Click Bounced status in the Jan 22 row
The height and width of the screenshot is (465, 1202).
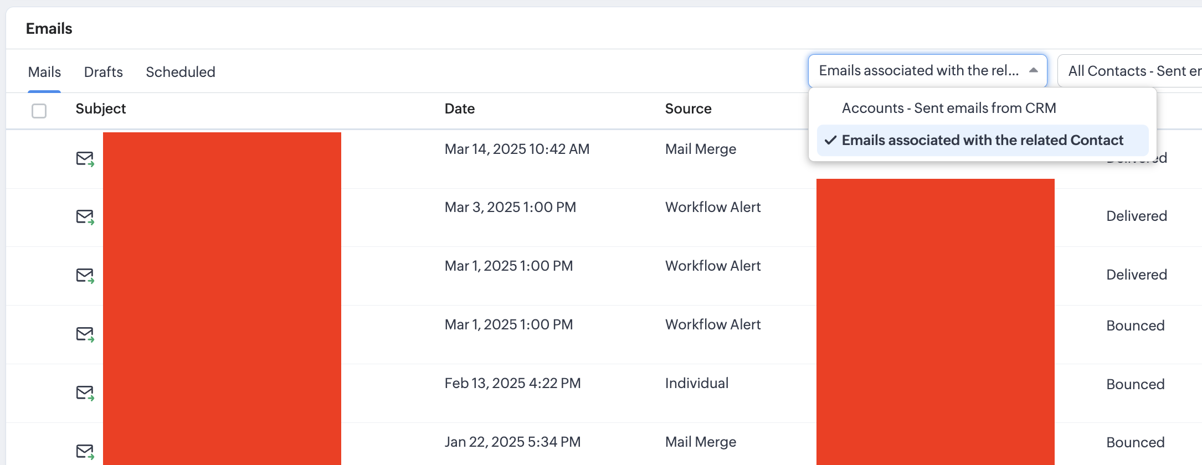point(1135,442)
